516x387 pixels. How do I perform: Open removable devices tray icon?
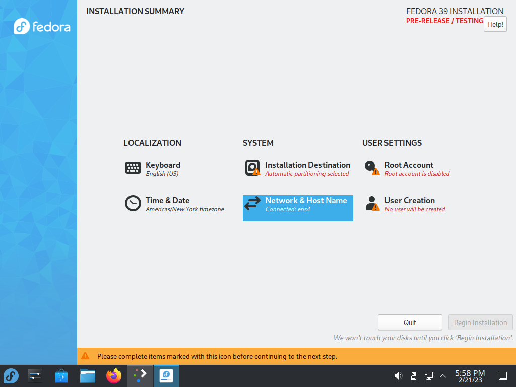(x=414, y=376)
